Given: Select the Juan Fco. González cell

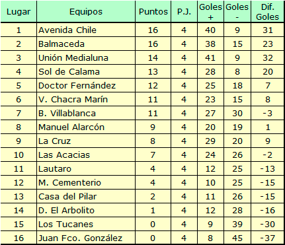Looking at the screenshot, I should (x=86, y=238).
